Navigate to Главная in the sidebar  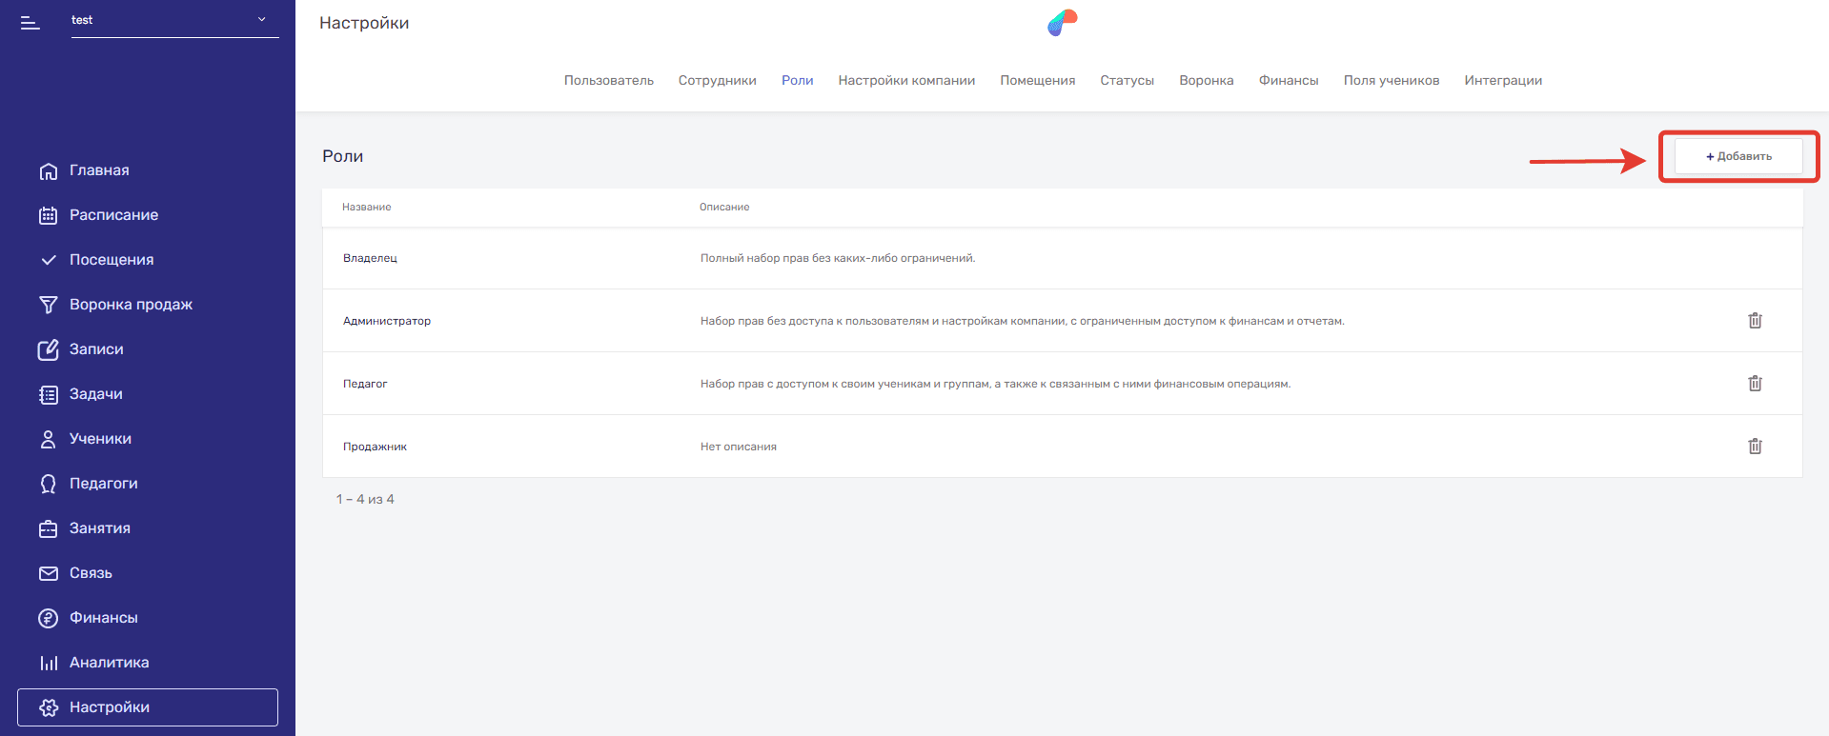tap(99, 170)
